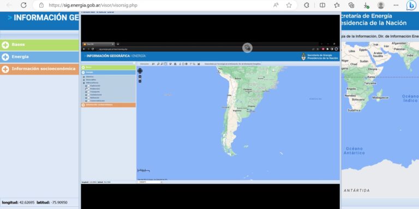This screenshot has width=419, height=209.
Task: Click the India label on the map
Action: tap(410, 56)
